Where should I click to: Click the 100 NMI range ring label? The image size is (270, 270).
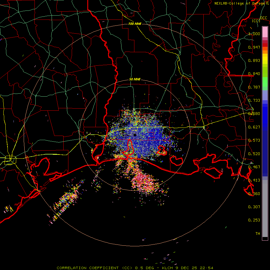point(135,24)
